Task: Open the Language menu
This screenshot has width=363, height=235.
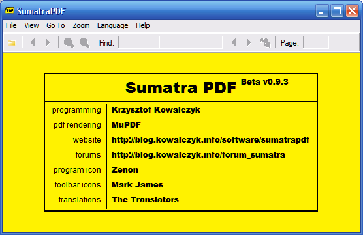Action: (x=112, y=25)
